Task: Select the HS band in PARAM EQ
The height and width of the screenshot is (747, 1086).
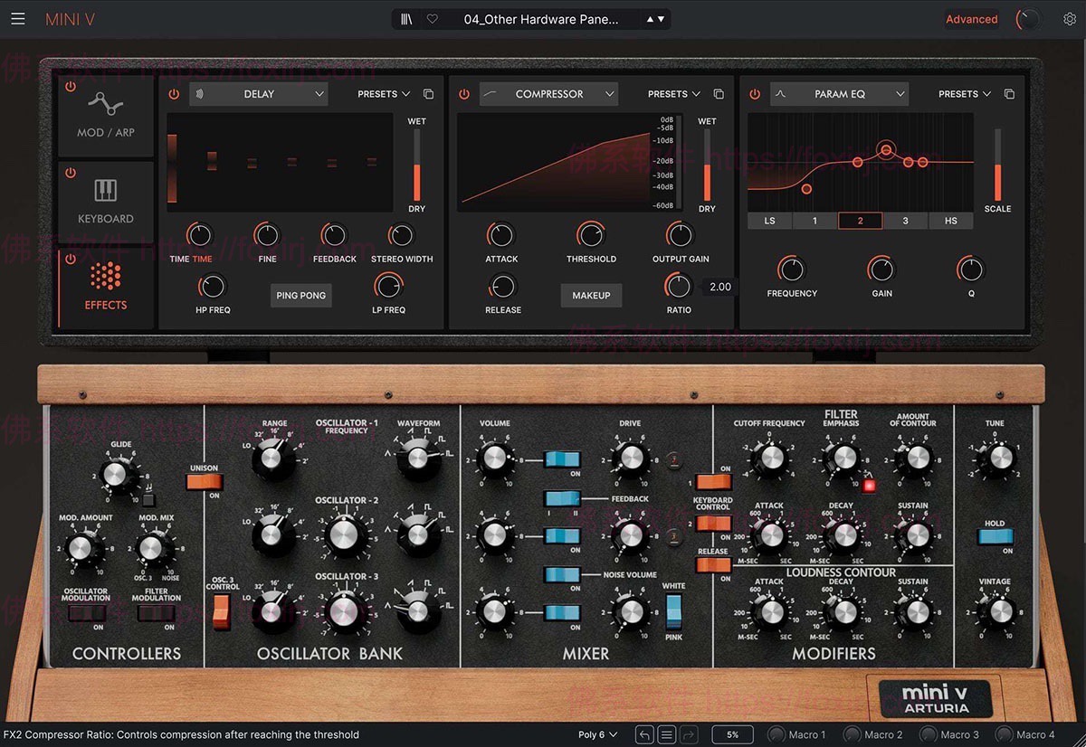Action: (950, 220)
